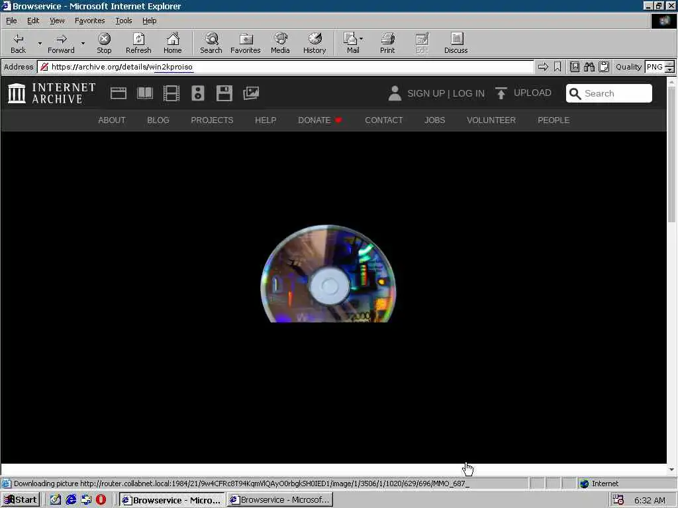Click the UPLOAD link
Screen dimensions: 678x508
tap(523, 93)
